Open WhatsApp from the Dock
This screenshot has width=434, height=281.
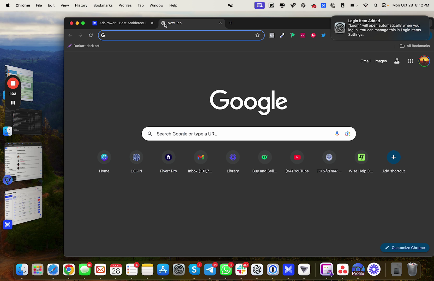[226, 270]
